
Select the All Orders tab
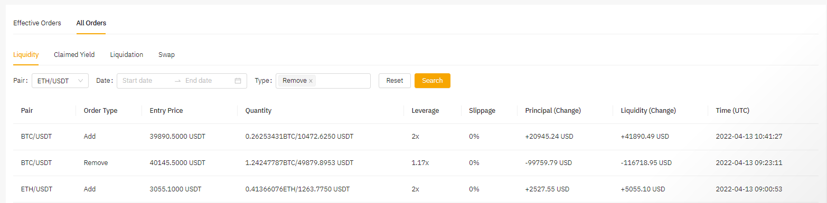91,23
